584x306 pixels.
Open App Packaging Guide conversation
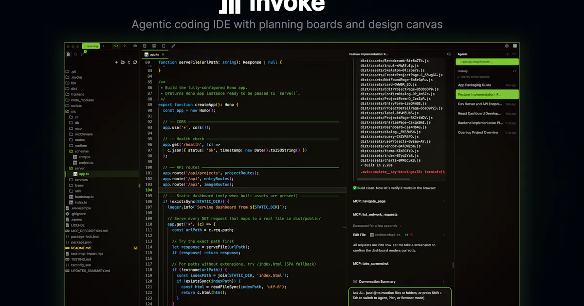coord(487,85)
